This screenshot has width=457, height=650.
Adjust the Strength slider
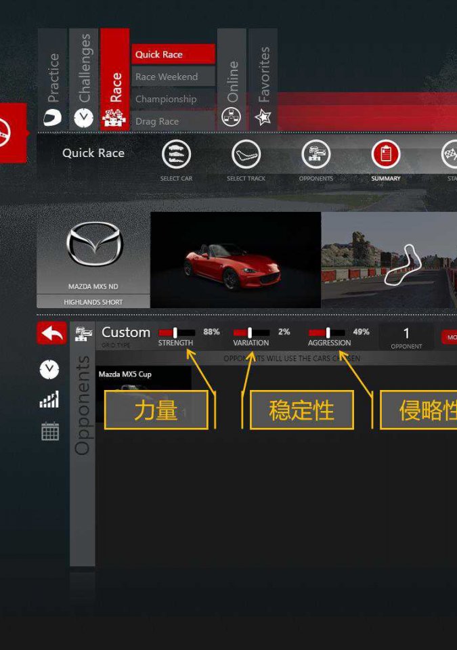tap(177, 332)
